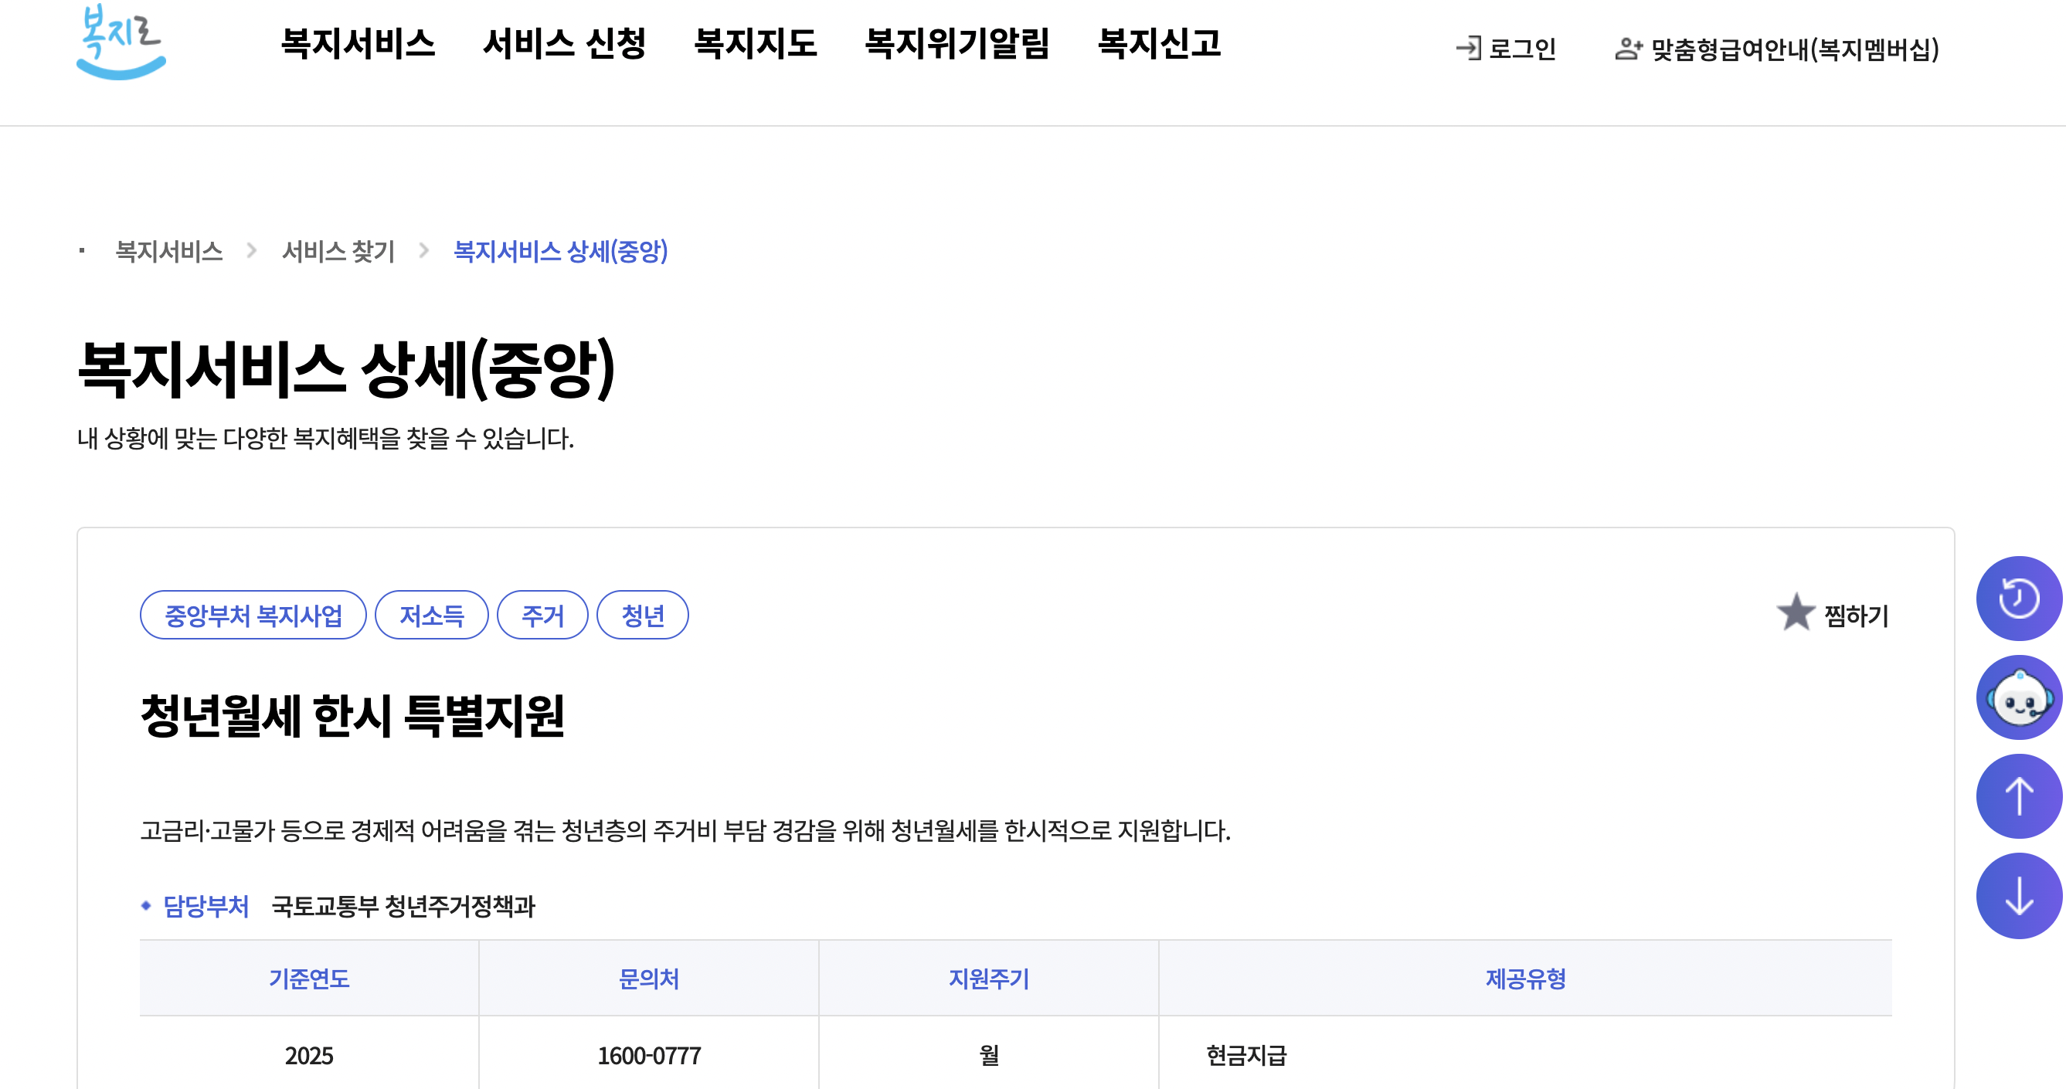This screenshot has width=2066, height=1089.
Task: Click the 지원주기 column header
Action: pos(988,979)
